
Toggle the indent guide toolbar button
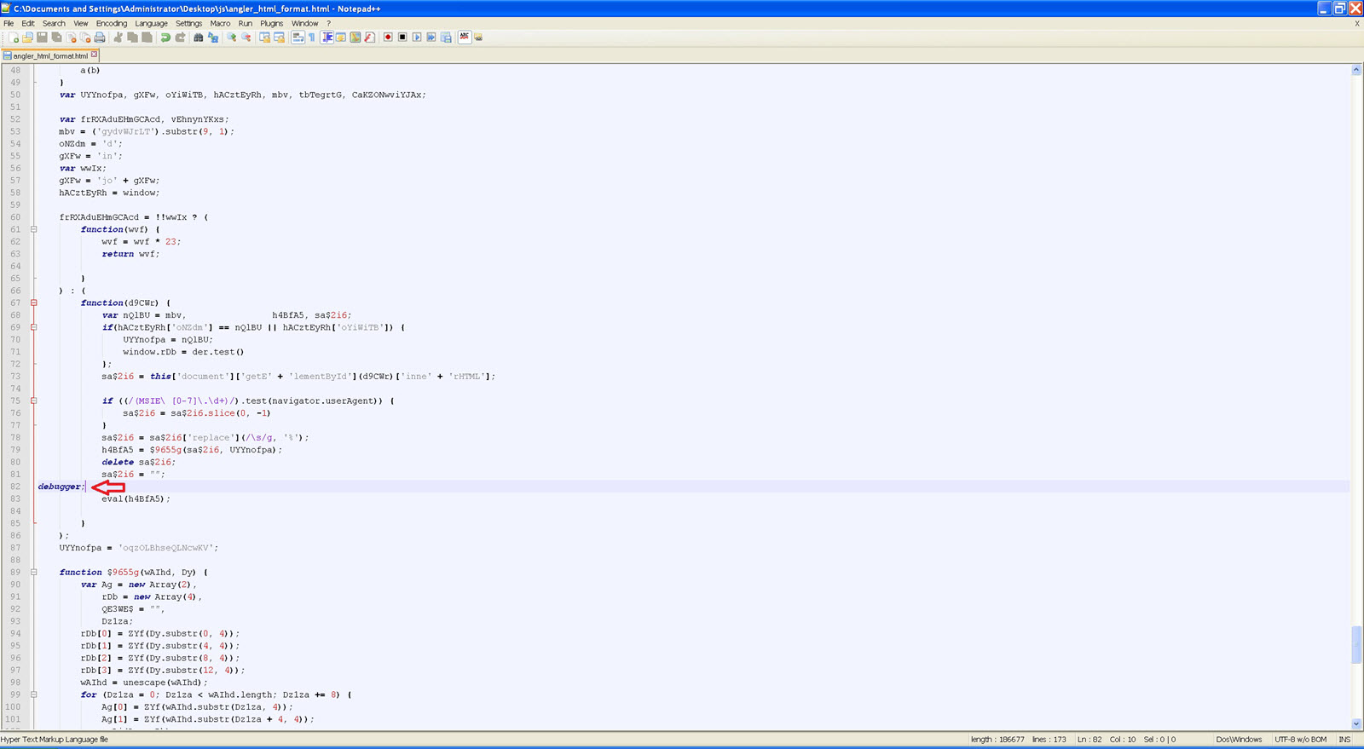coord(327,37)
